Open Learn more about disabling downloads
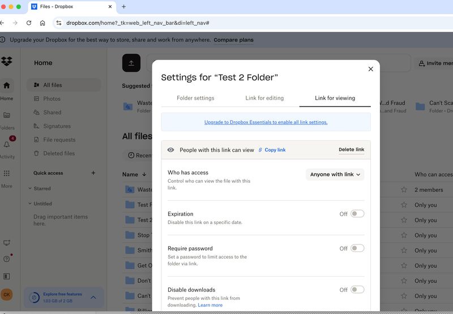 [210, 305]
